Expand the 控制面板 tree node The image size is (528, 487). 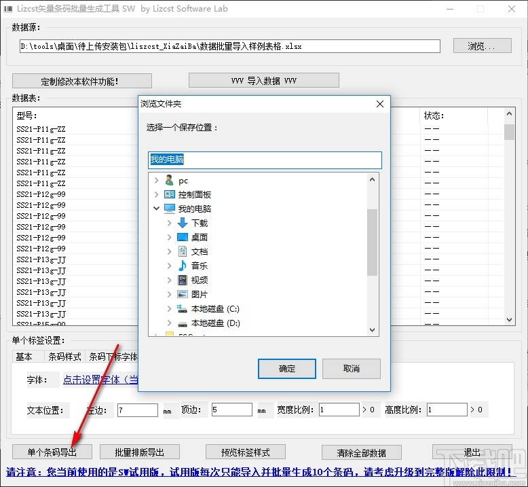click(x=156, y=194)
